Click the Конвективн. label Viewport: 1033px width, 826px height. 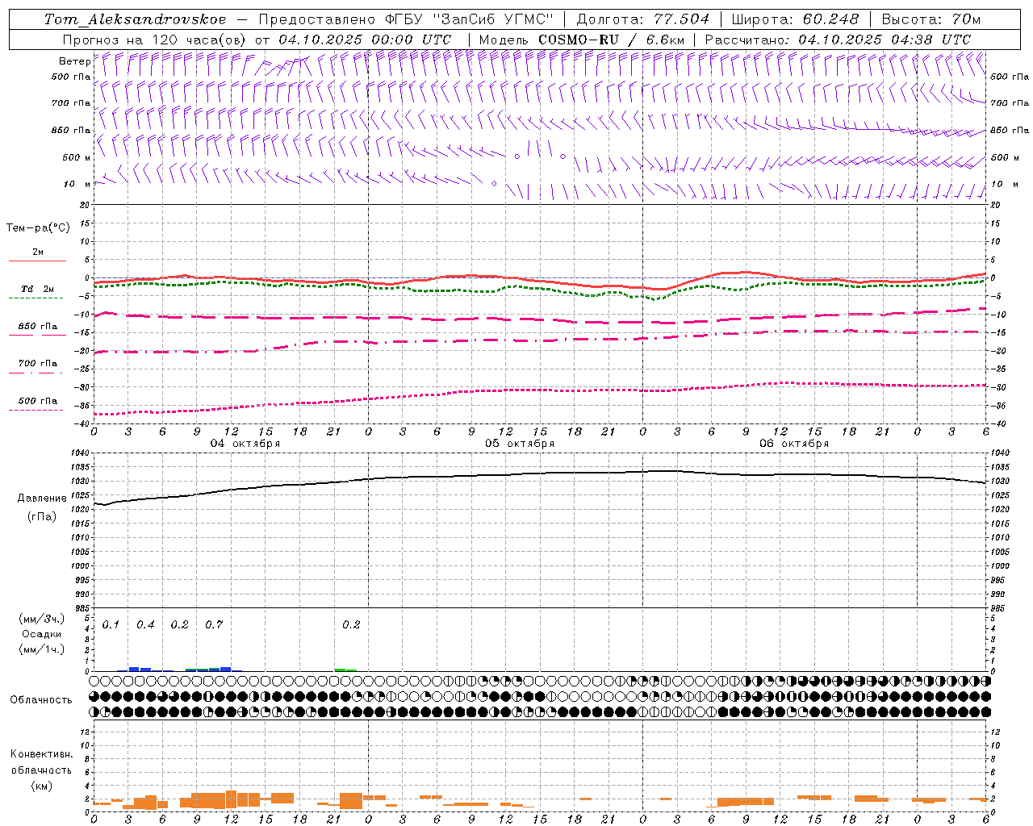point(41,754)
